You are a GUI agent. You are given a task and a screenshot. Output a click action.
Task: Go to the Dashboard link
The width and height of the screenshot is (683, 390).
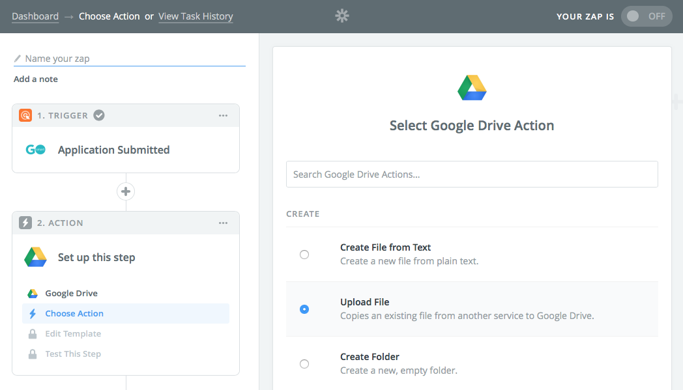[x=35, y=16]
